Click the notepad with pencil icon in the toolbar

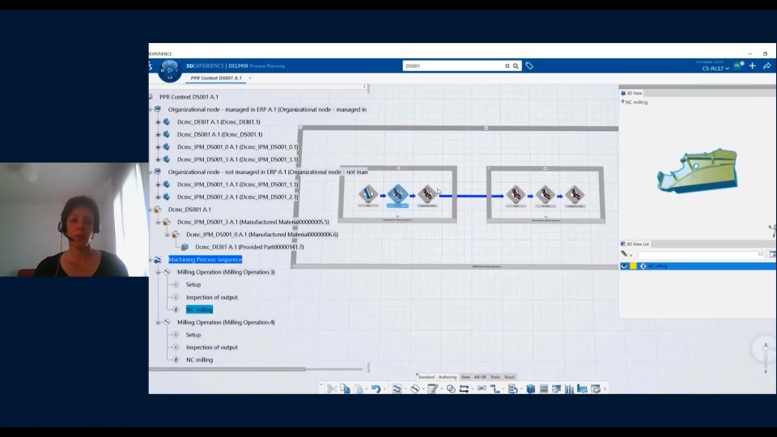point(432,389)
